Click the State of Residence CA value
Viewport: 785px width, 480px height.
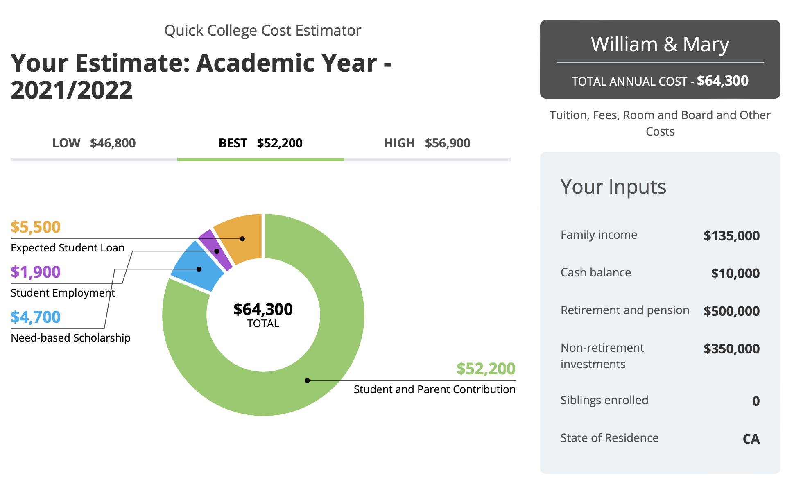pos(751,439)
